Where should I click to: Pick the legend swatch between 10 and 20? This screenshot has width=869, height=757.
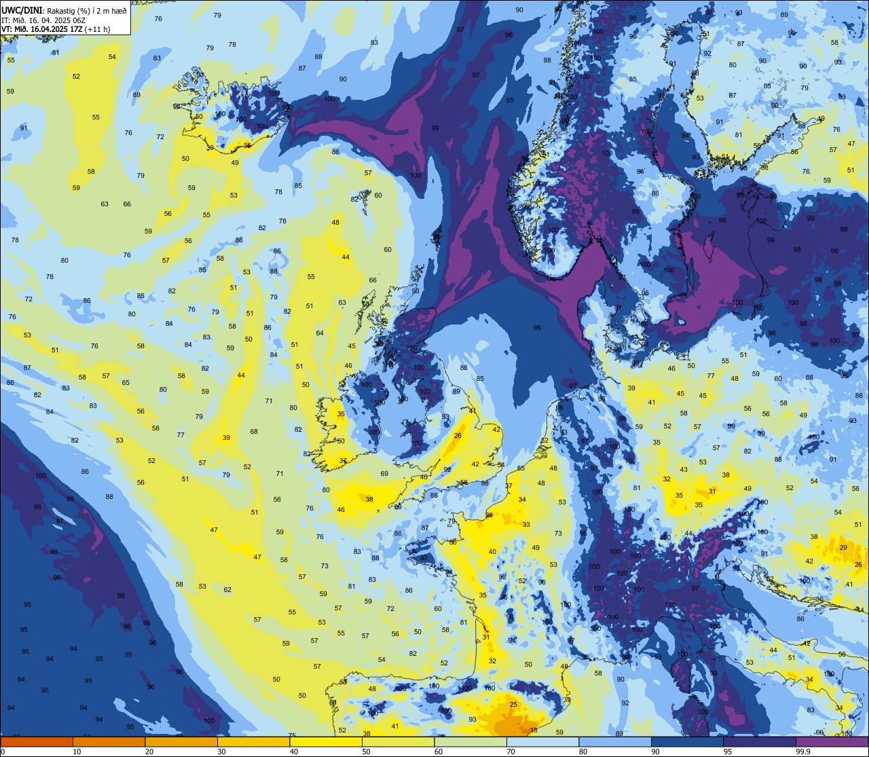click(x=109, y=741)
